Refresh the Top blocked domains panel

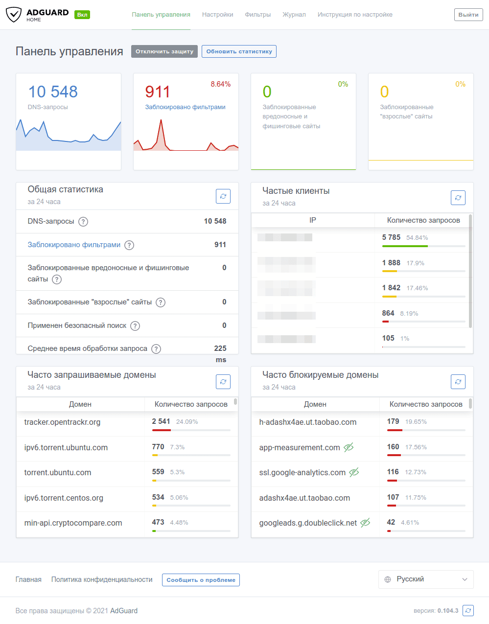coord(458,382)
